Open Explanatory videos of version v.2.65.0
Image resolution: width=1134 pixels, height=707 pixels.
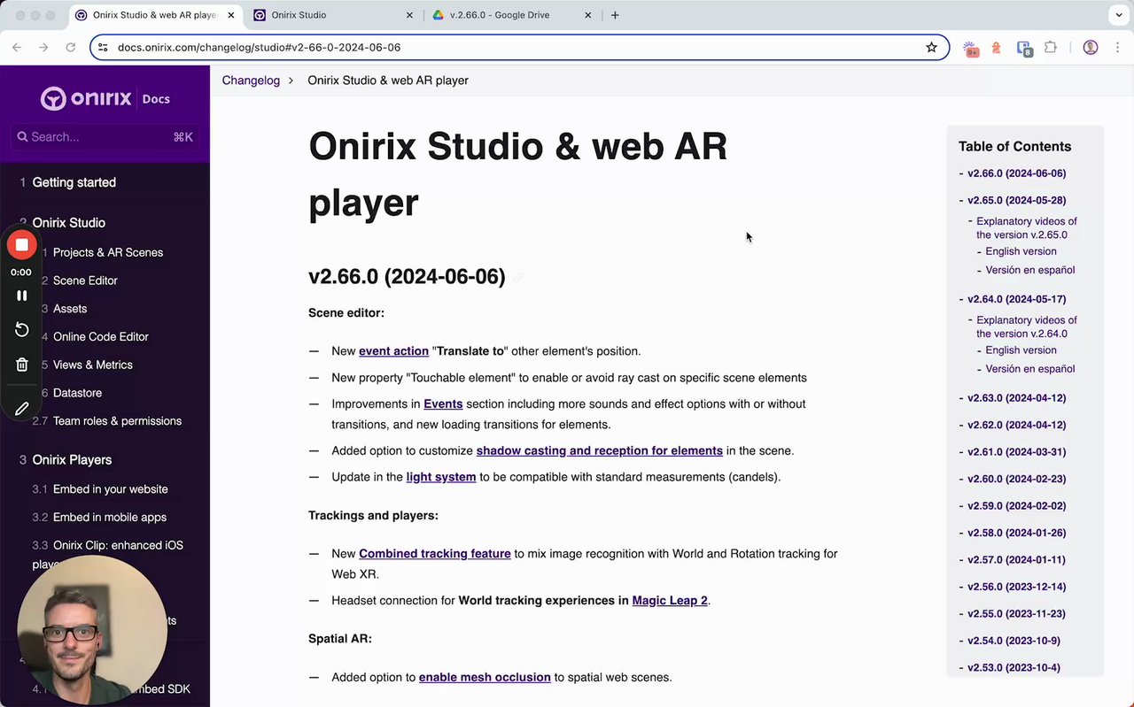[1027, 228]
